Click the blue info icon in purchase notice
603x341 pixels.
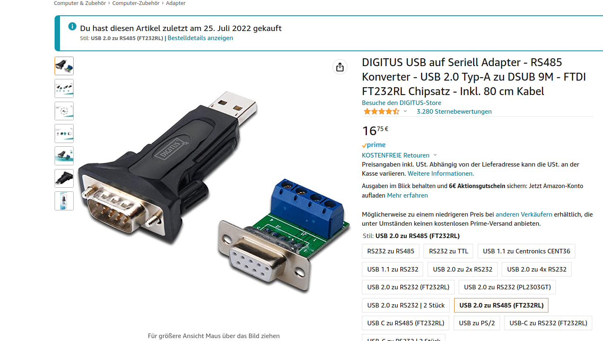tap(72, 27)
